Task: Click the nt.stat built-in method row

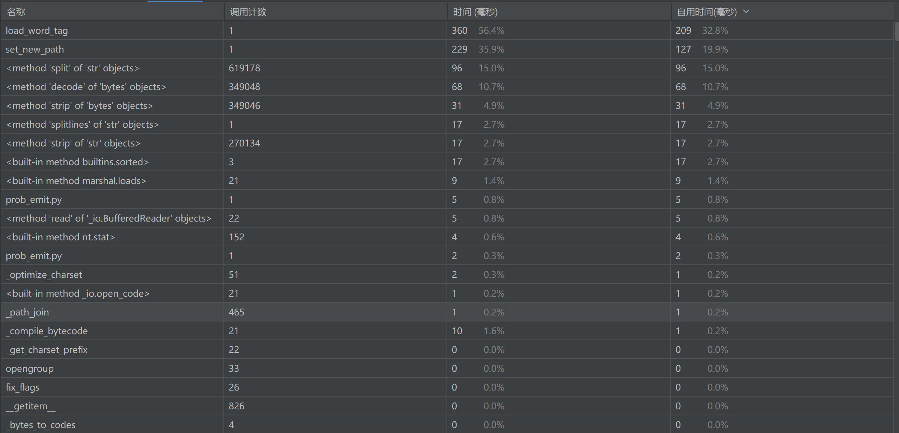Action: (x=60, y=237)
